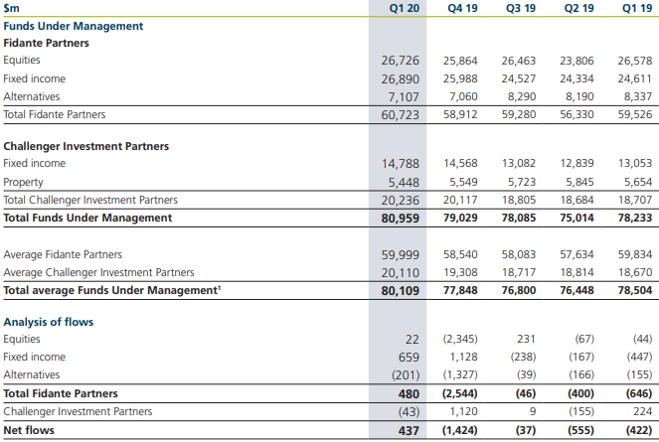Click the Alternatives value 7,107

pyautogui.click(x=404, y=97)
